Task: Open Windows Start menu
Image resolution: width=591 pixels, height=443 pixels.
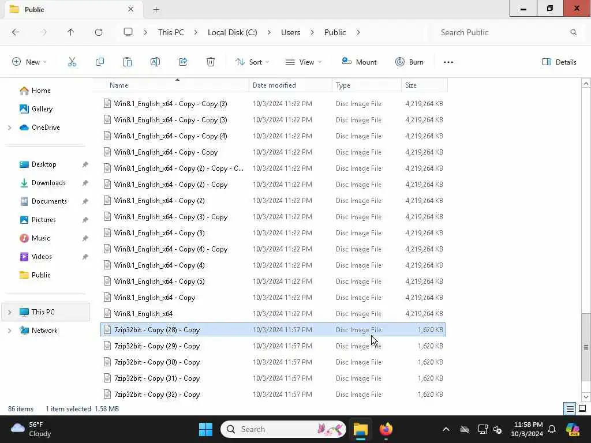Action: (206, 429)
